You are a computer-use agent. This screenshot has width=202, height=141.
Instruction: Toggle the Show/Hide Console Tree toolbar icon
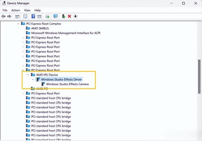point(17,16)
